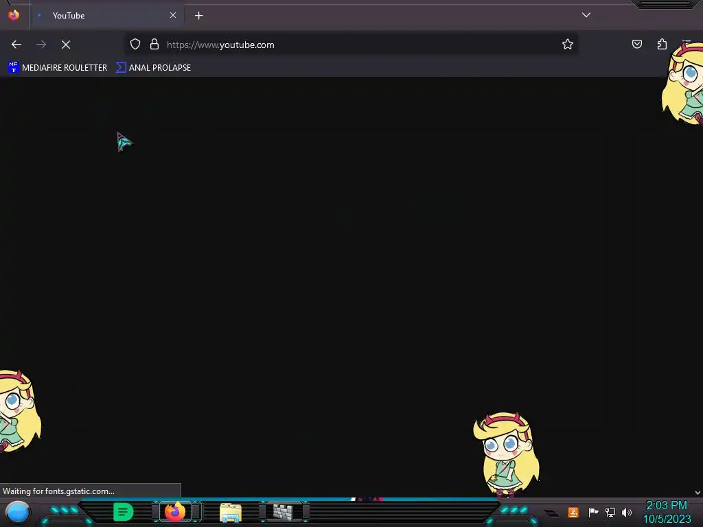
Task: Click the Firefox logo at top left
Action: pyautogui.click(x=14, y=15)
